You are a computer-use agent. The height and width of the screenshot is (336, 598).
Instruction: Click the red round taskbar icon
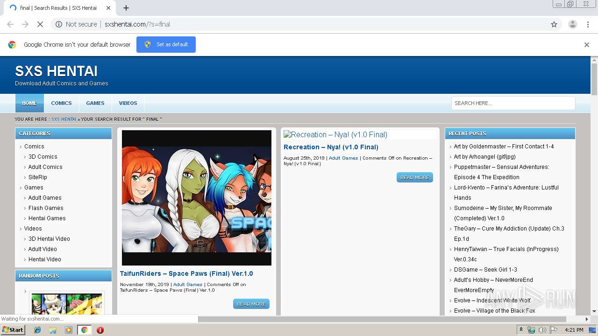click(100, 330)
